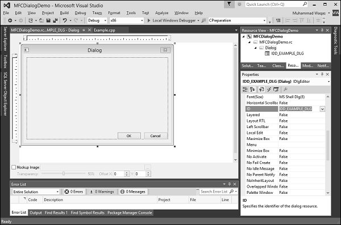This screenshot has height=225, width=341.
Task: Click the designer vertical scrollbar
Action: click(235, 103)
